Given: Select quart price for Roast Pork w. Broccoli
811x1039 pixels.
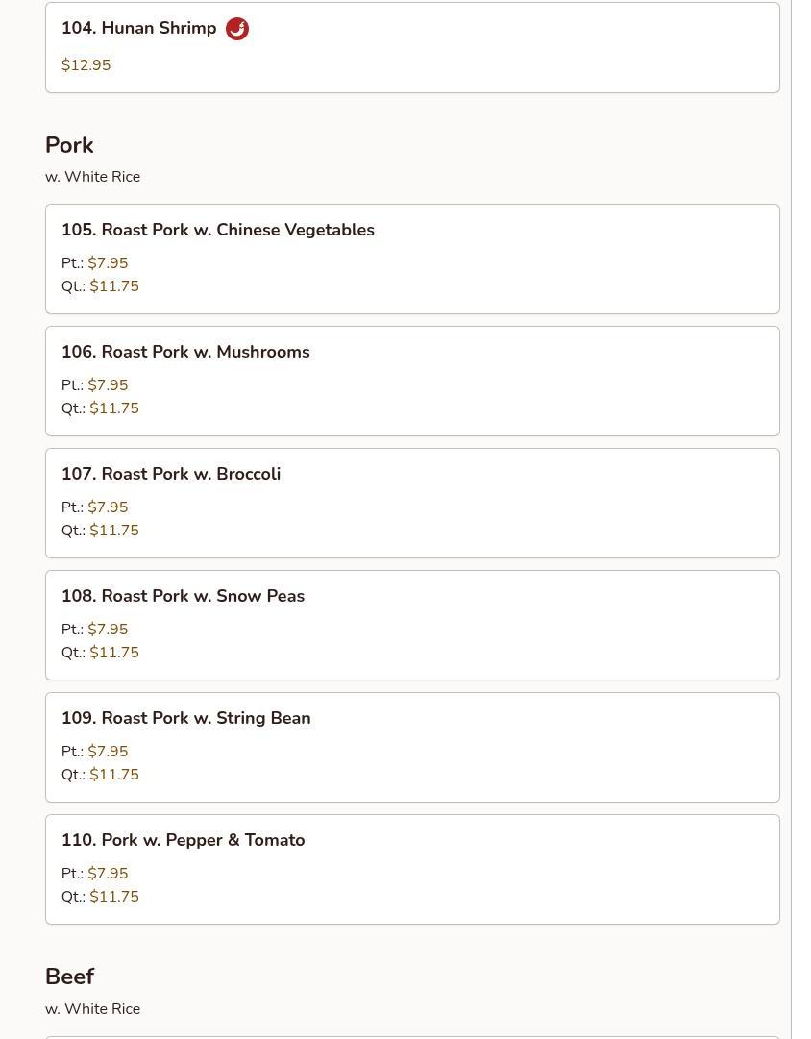Looking at the screenshot, I should [114, 531].
